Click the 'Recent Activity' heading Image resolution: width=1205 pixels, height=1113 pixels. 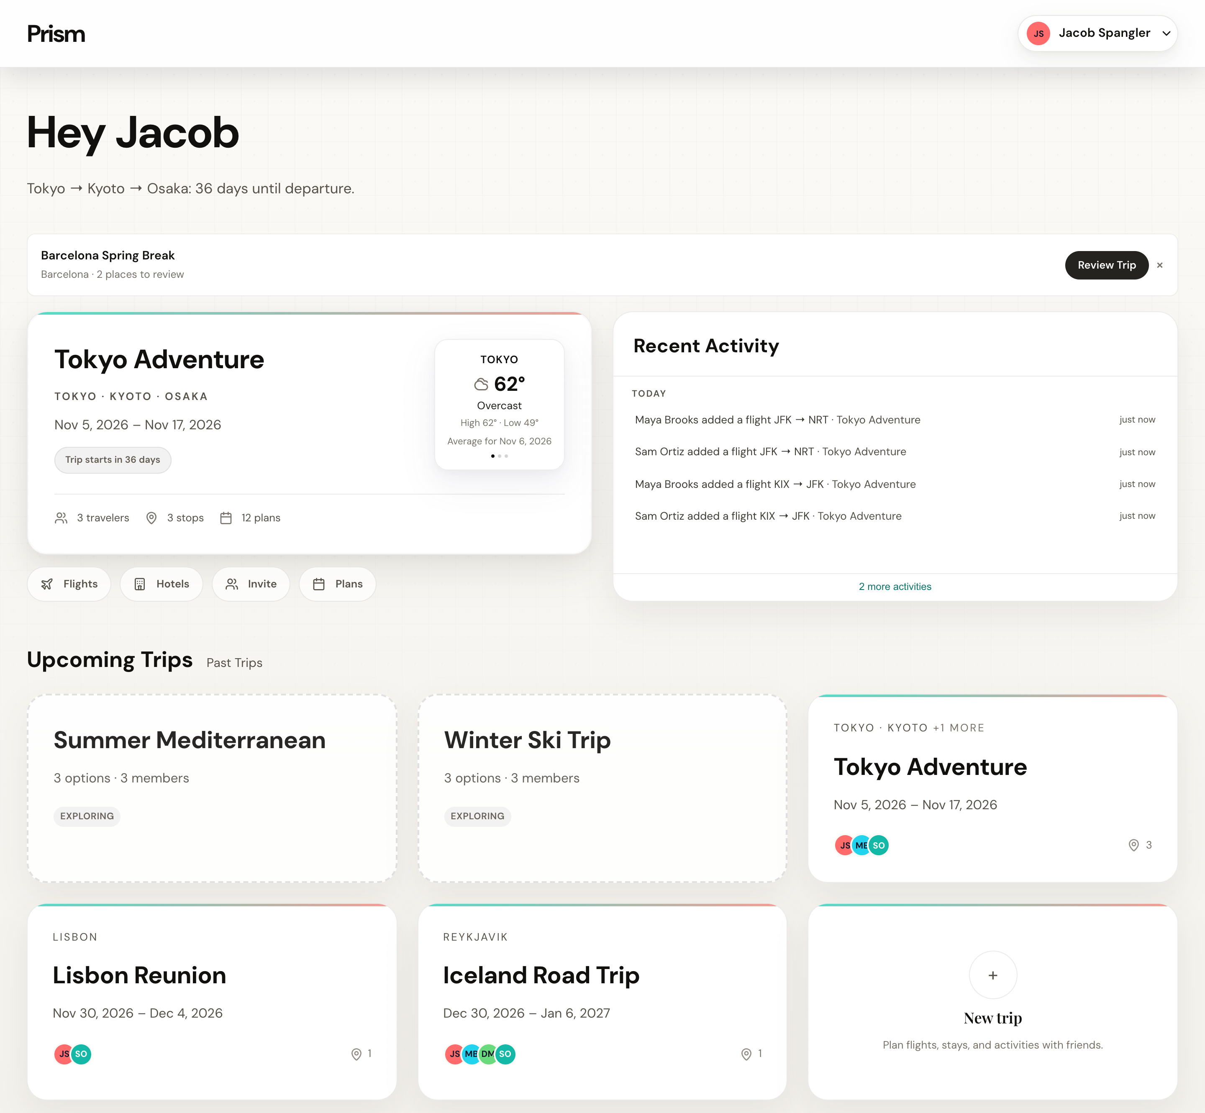pyautogui.click(x=706, y=346)
